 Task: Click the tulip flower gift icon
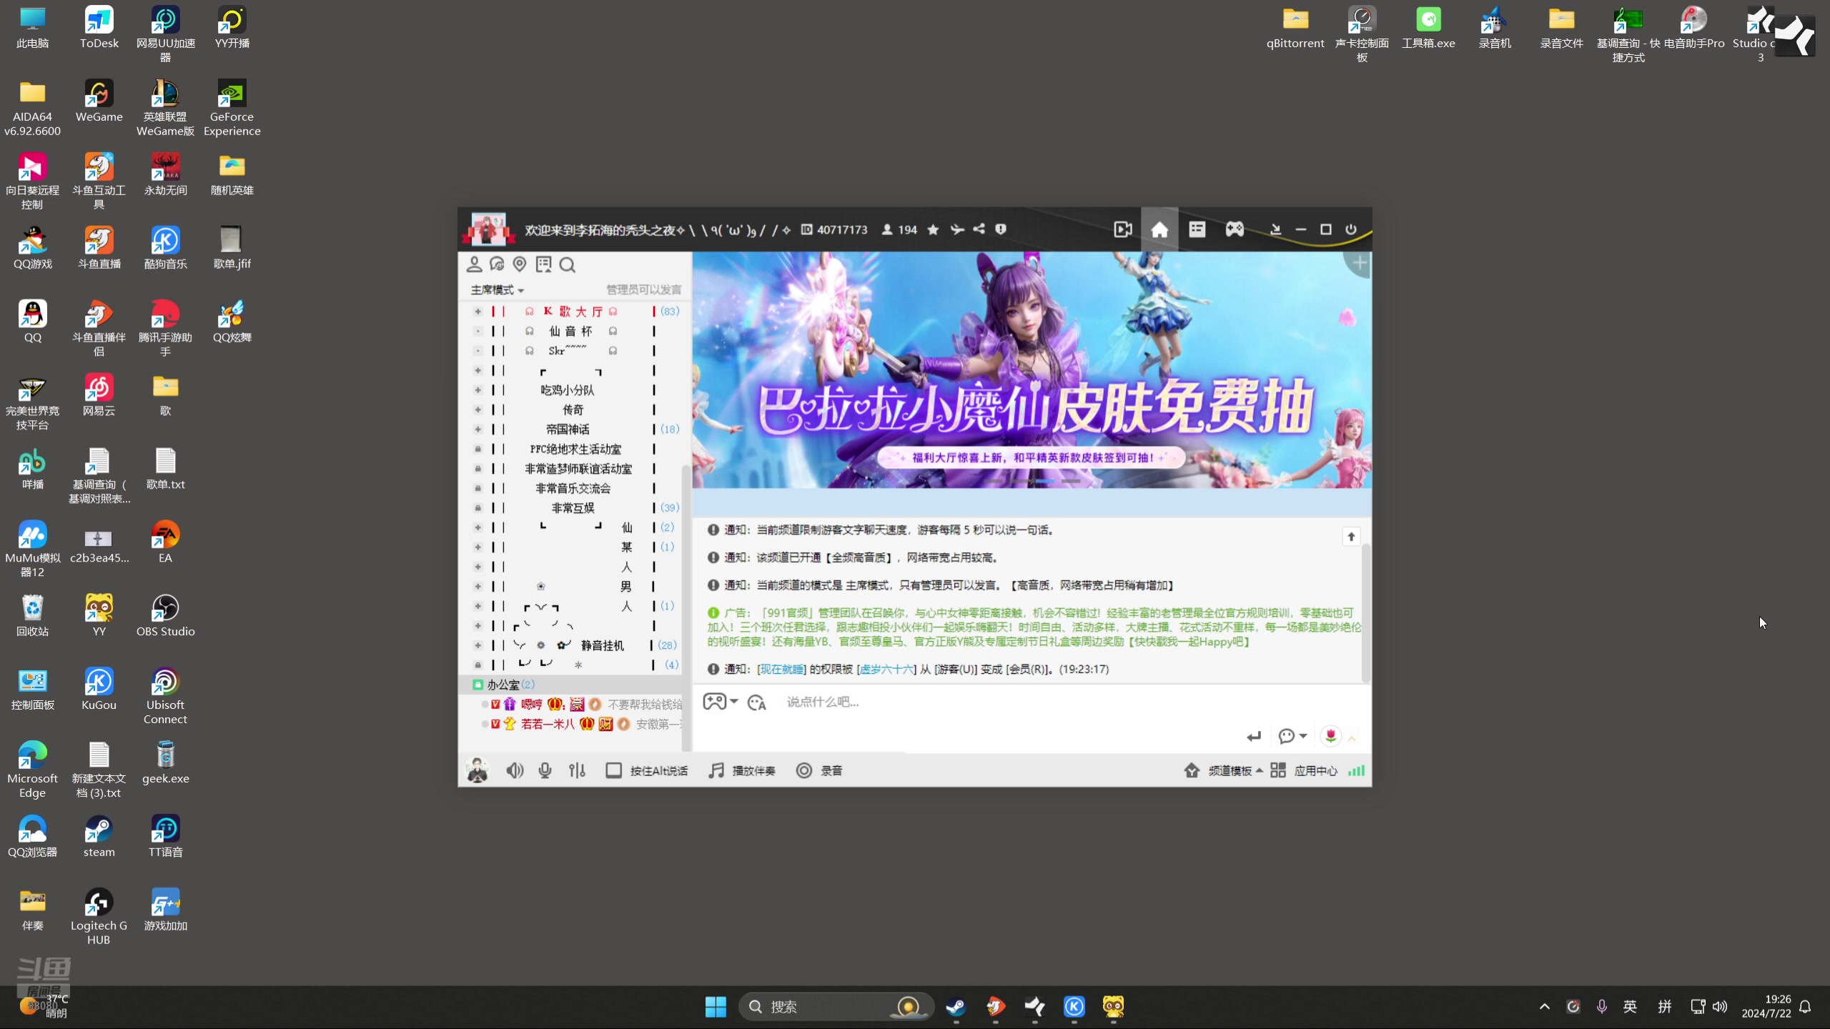click(1330, 736)
